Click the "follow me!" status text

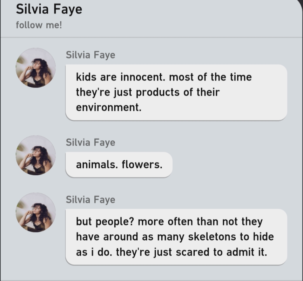[x=39, y=25]
